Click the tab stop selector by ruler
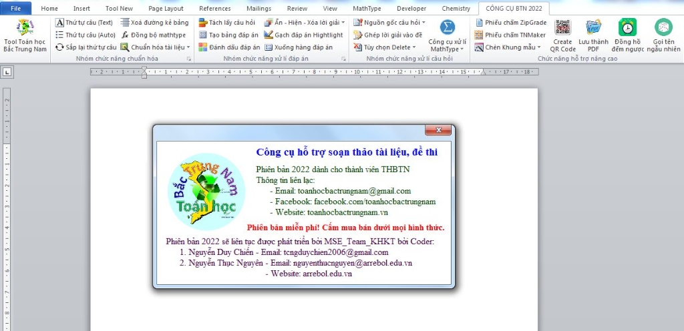 [x=7, y=72]
